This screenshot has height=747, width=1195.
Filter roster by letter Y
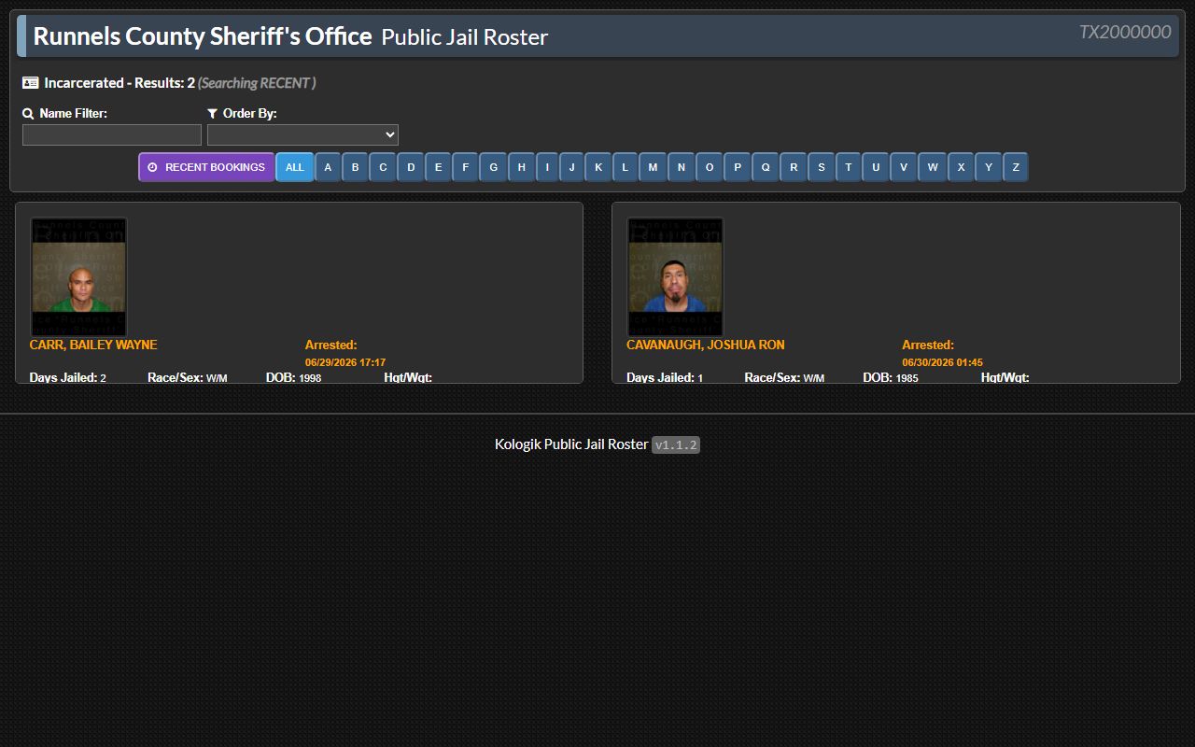click(989, 167)
